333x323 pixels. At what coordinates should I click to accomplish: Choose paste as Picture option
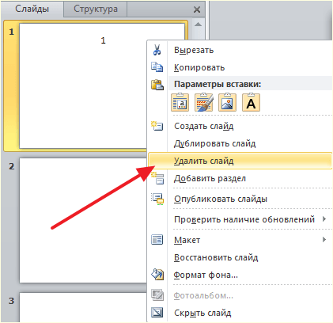coord(227,102)
